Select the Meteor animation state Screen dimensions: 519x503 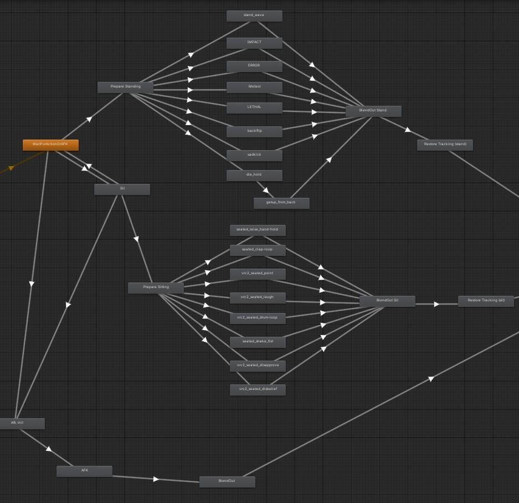(254, 86)
